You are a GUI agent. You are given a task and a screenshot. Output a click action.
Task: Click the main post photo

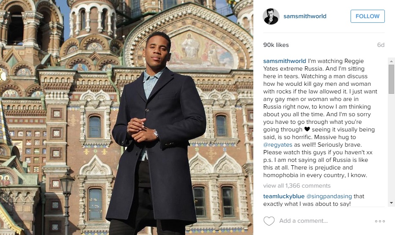click(x=126, y=117)
